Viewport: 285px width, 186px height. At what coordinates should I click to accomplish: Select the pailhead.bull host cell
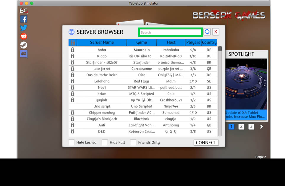click(171, 88)
